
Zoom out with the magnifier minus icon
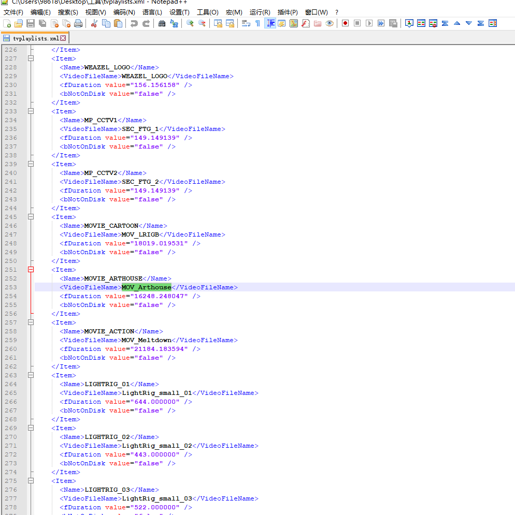[x=202, y=23]
